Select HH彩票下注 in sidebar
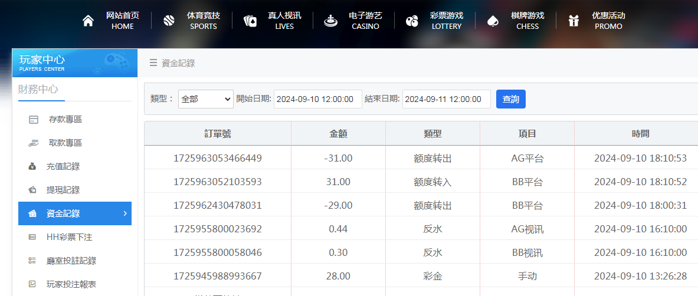 click(x=69, y=237)
